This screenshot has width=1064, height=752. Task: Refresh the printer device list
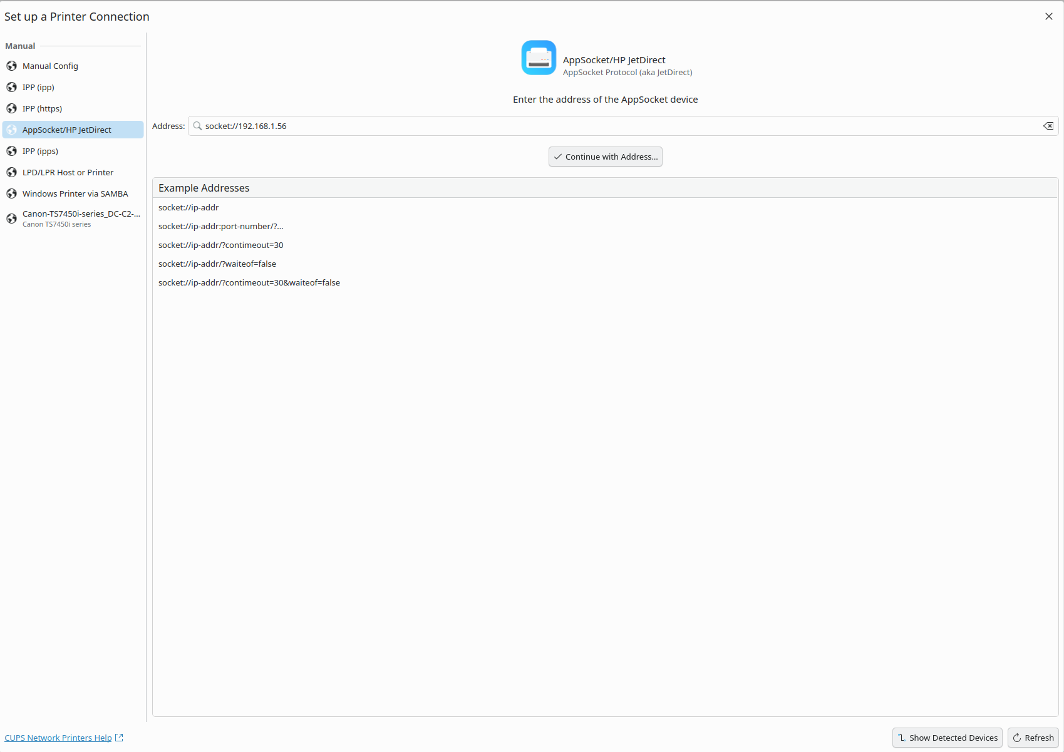[x=1033, y=738]
